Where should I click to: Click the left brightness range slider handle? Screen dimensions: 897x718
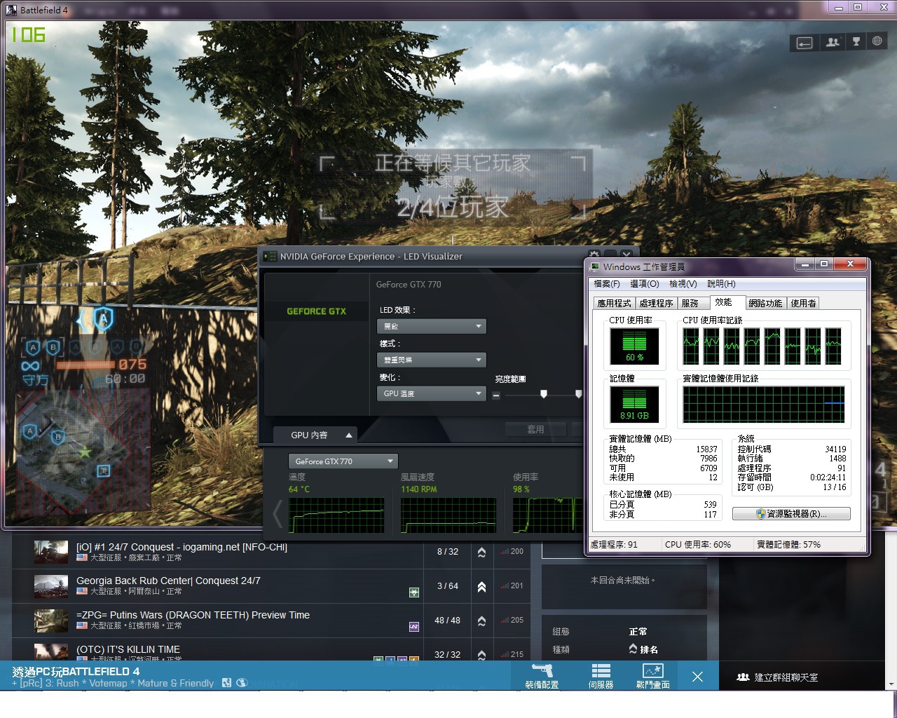click(543, 395)
